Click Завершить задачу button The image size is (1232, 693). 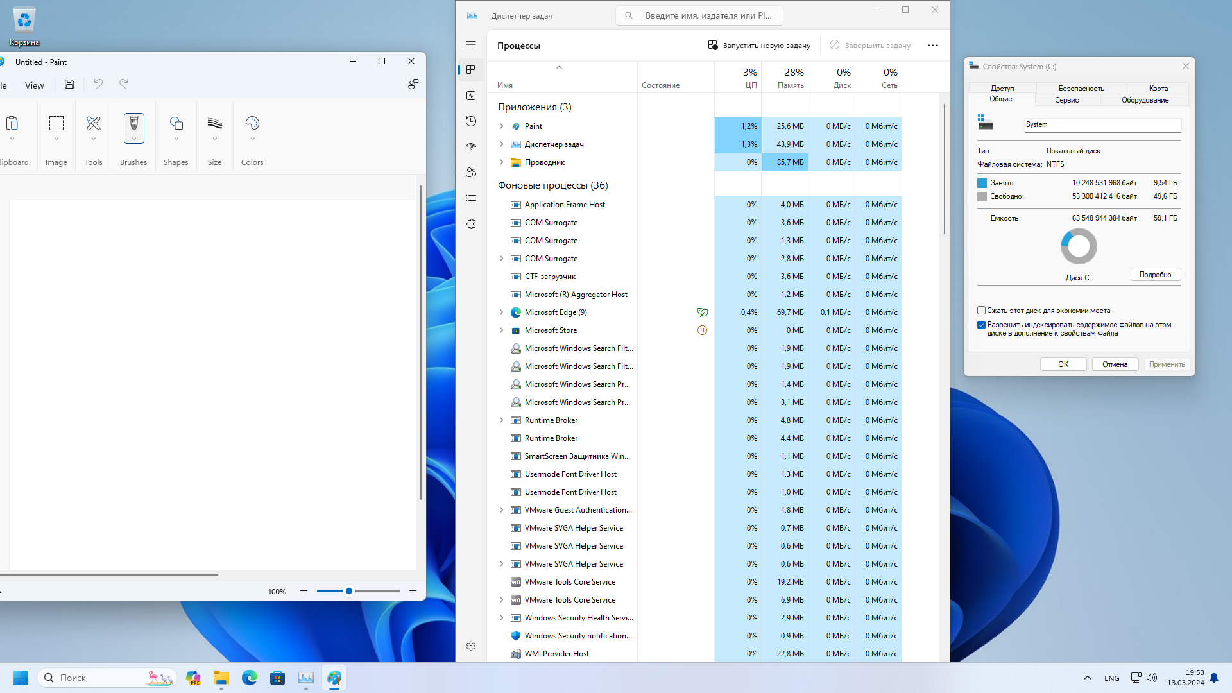click(x=870, y=46)
